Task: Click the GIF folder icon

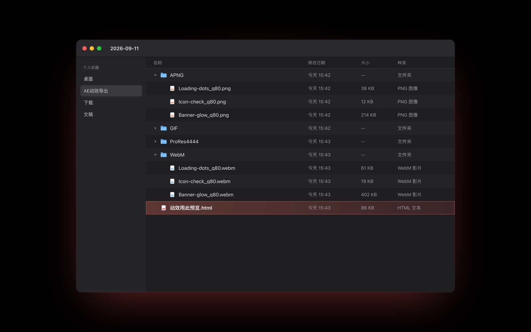Action: [164, 128]
